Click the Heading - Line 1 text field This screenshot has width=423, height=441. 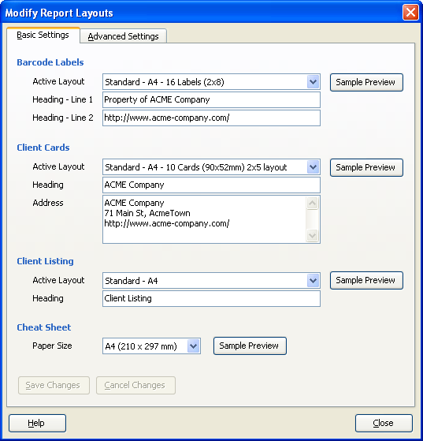(211, 100)
